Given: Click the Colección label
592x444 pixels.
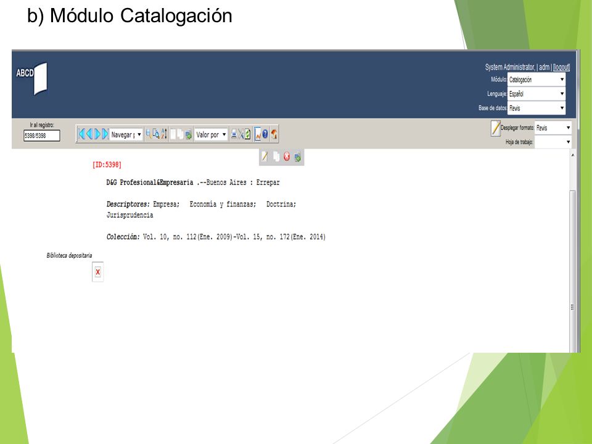Looking at the screenshot, I should (x=123, y=237).
